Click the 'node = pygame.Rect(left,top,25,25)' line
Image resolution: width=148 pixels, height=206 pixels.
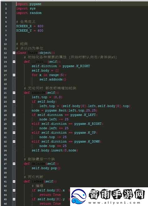point(64,110)
